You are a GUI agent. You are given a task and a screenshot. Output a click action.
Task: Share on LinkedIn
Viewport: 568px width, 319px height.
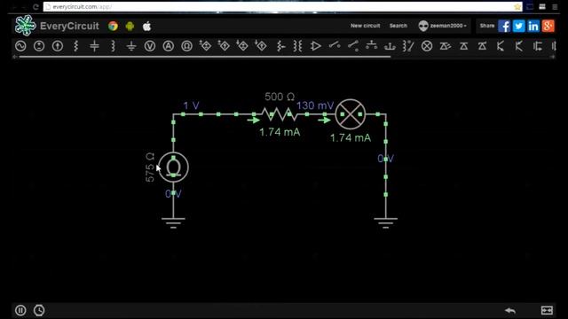(x=533, y=26)
